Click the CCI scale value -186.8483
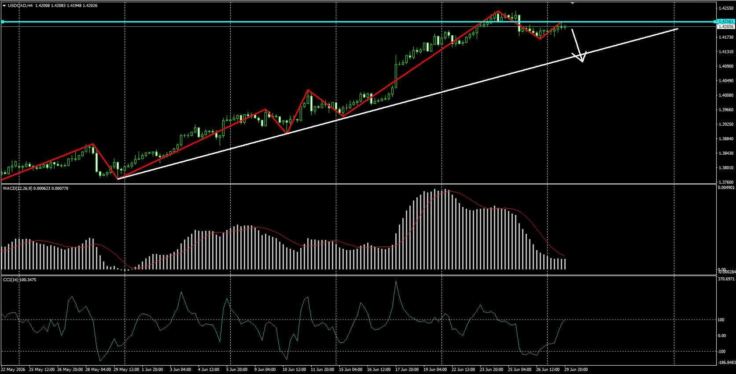Image resolution: width=736 pixels, height=374 pixels. click(x=726, y=363)
